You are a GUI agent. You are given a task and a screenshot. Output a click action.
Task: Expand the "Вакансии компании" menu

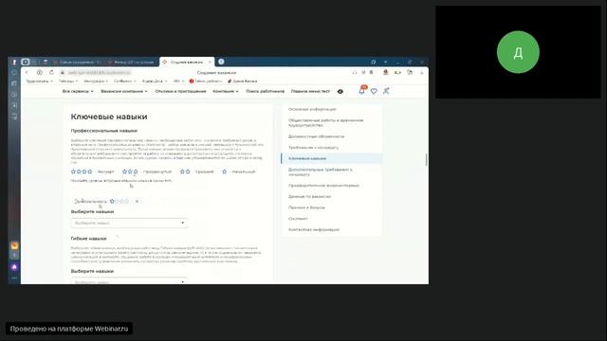124,92
